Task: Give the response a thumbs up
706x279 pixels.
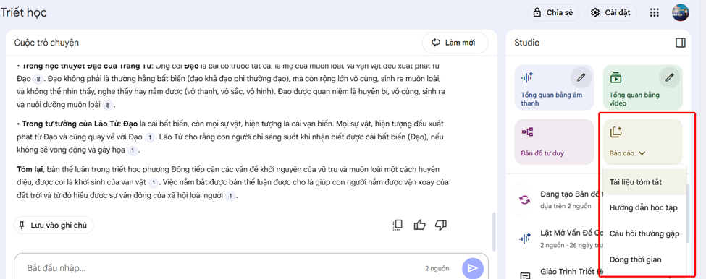Action: tap(419, 225)
